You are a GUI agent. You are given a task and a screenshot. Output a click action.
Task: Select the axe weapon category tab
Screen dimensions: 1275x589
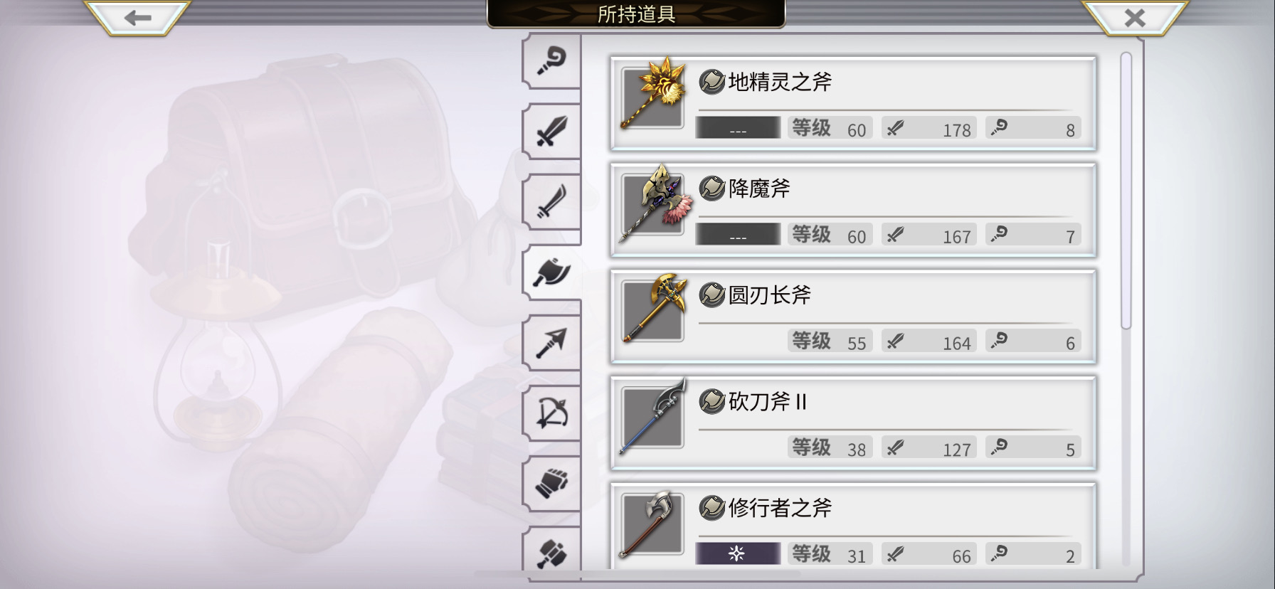(x=552, y=272)
